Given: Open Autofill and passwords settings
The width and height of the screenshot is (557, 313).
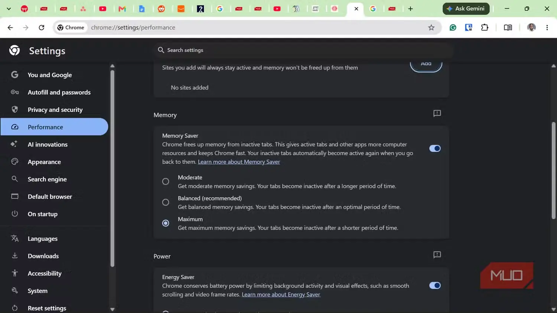Looking at the screenshot, I should tap(54, 92).
